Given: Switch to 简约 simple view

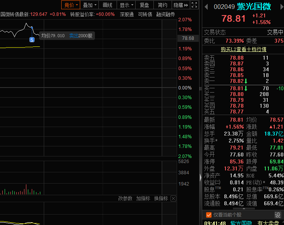Looking at the screenshot, I should click(x=162, y=5).
